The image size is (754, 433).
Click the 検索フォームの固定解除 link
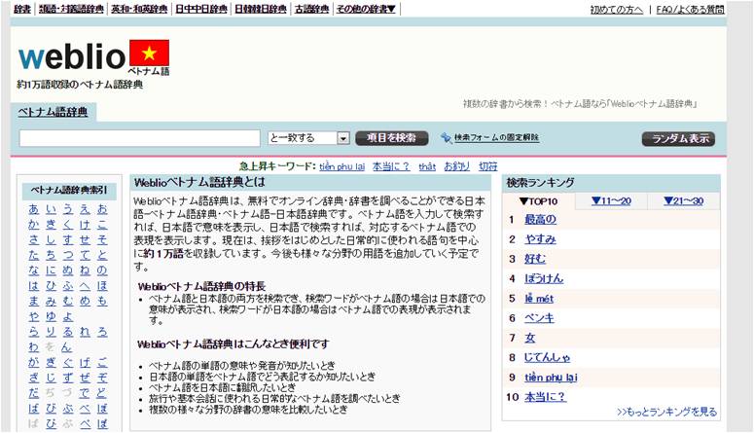pyautogui.click(x=496, y=137)
